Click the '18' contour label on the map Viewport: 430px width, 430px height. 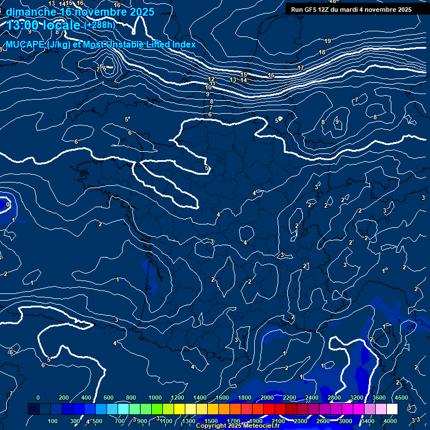coord(322,52)
